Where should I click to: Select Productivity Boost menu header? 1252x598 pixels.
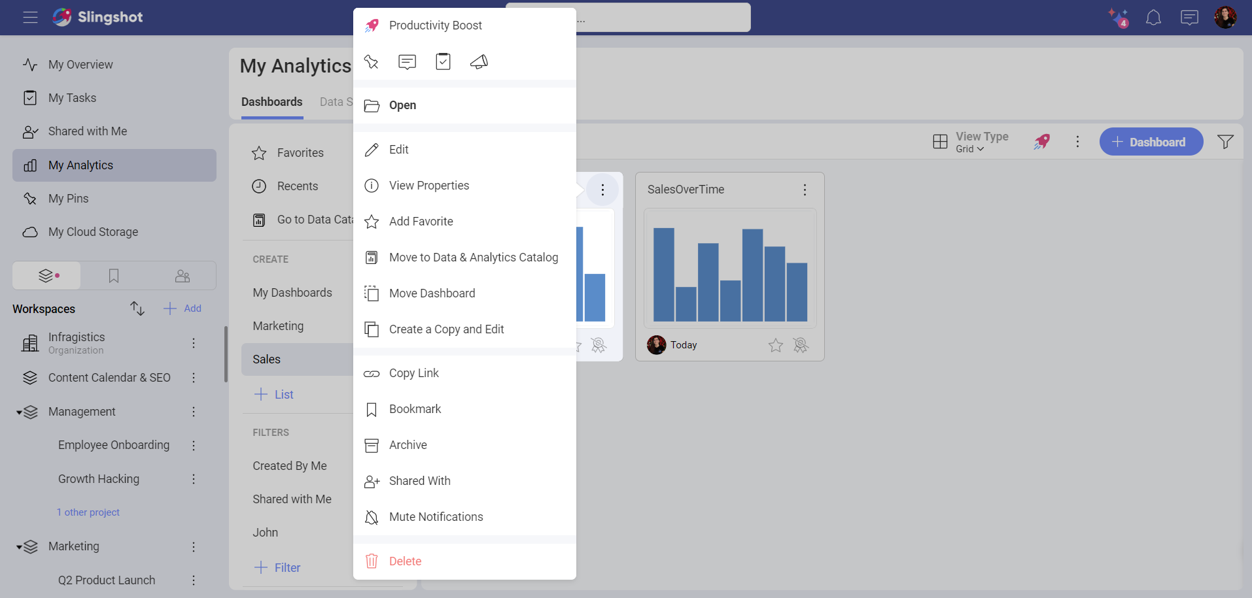tap(464, 25)
